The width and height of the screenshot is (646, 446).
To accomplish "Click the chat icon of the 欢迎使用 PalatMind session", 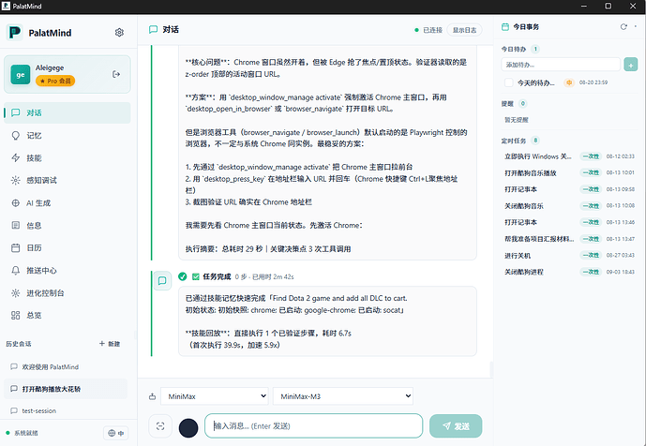I will [x=14, y=366].
